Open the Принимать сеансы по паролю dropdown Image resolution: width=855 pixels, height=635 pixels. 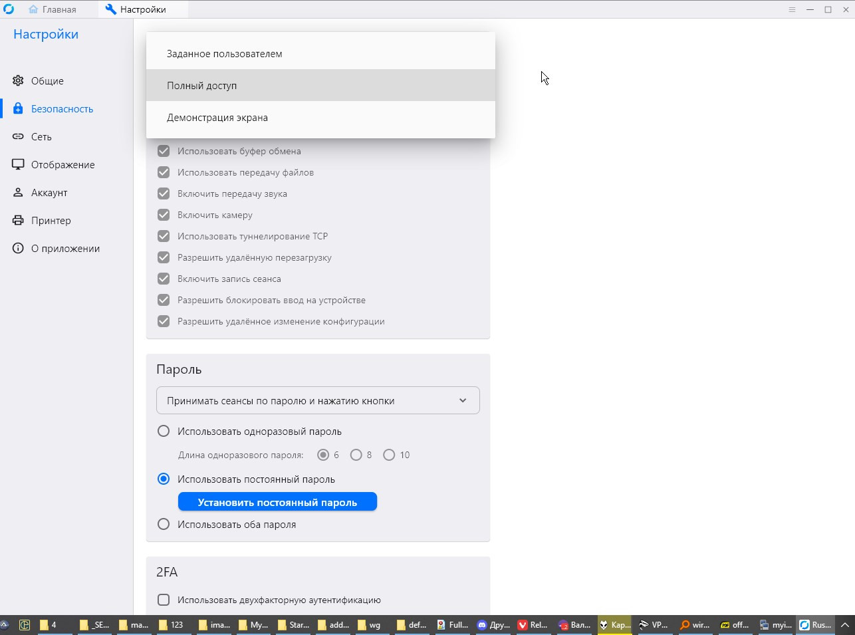[x=318, y=400]
